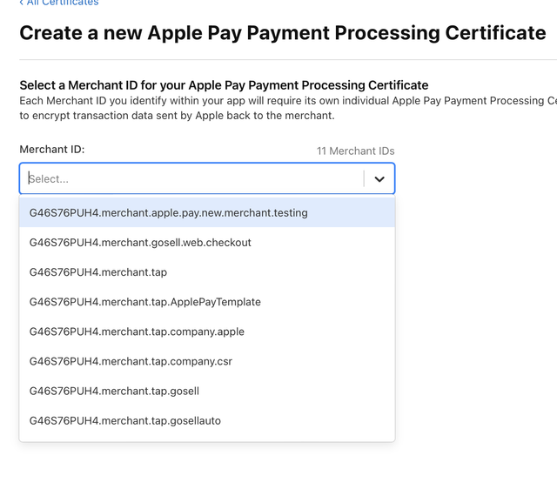Go back via All Certificates link
This screenshot has width=557, height=489.
pyautogui.click(x=59, y=3)
